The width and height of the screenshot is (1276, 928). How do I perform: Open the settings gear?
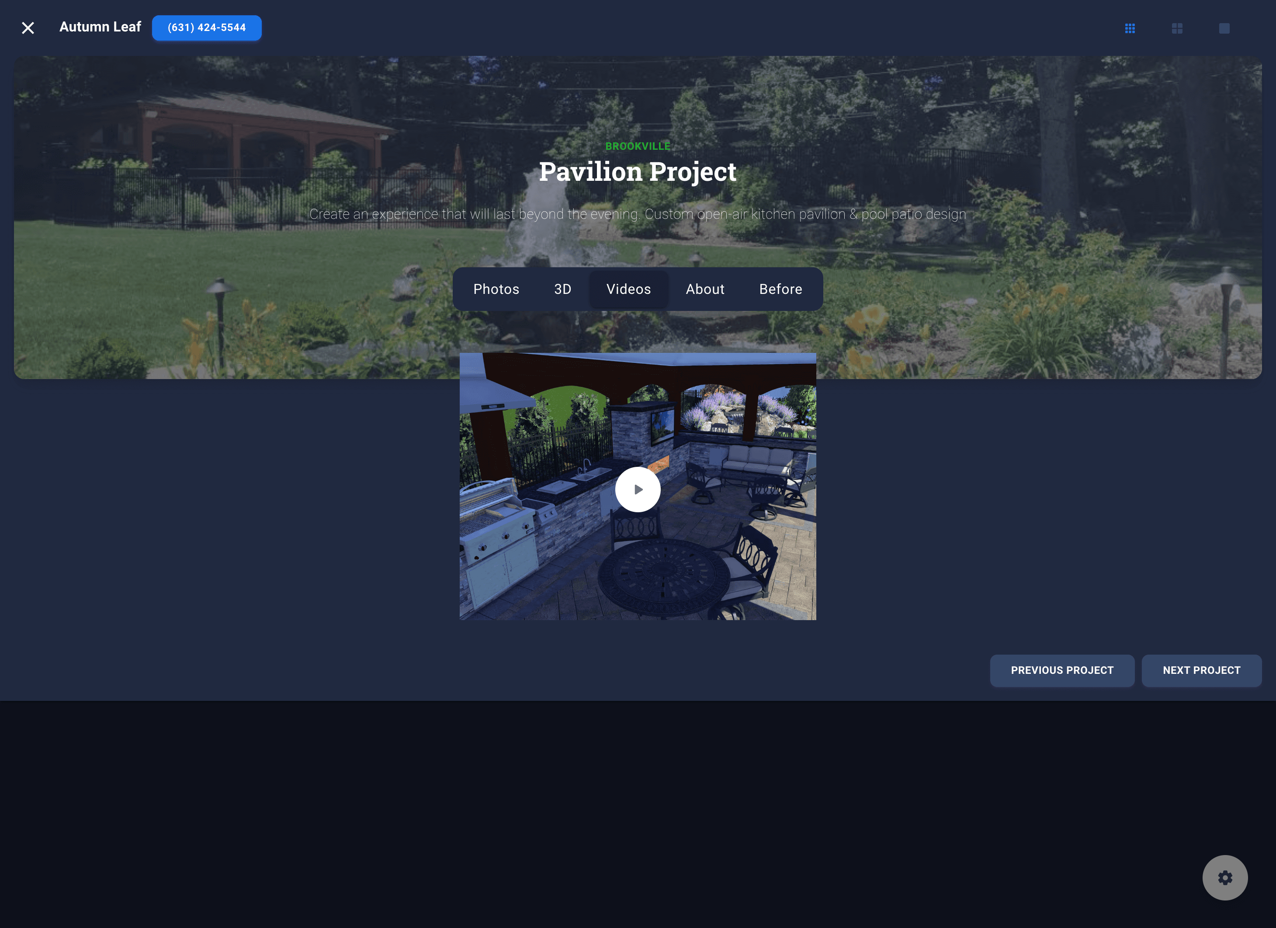click(x=1225, y=877)
